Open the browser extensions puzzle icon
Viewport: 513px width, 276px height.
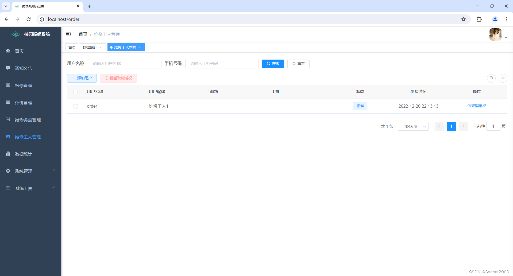pos(479,19)
